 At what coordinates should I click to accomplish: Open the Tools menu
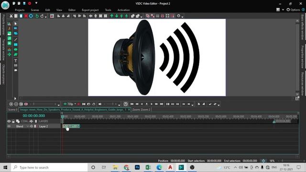108,10
